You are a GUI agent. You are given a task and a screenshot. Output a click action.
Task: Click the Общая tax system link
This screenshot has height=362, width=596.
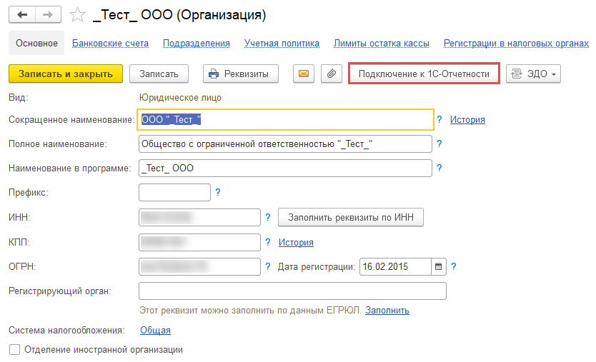(x=155, y=330)
